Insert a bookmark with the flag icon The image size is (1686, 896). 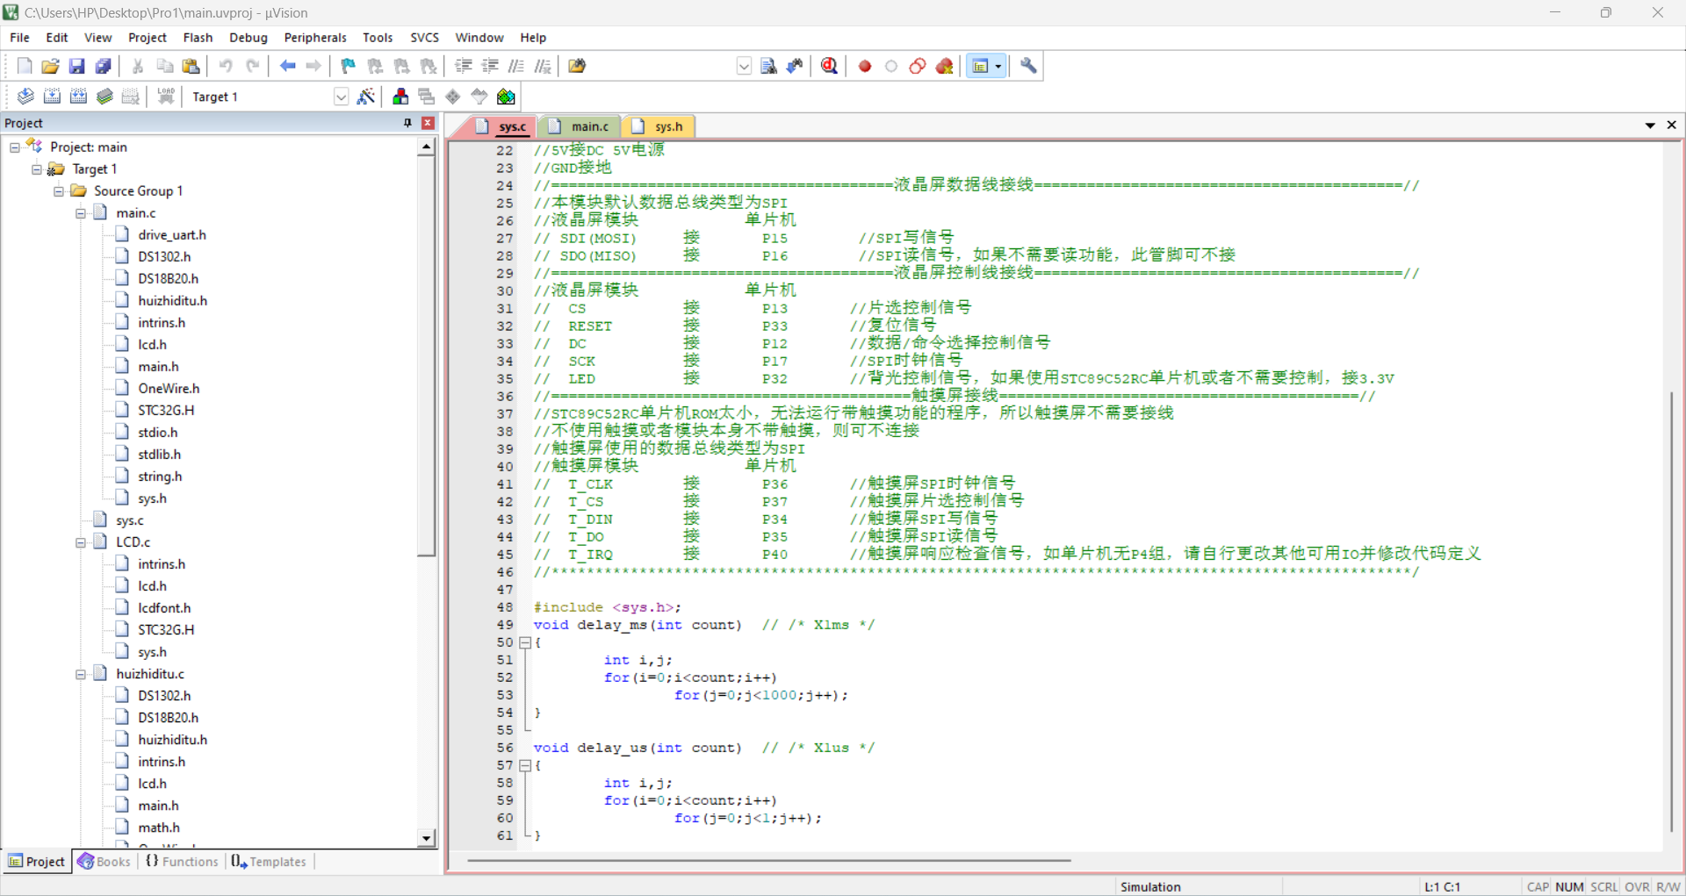click(349, 66)
